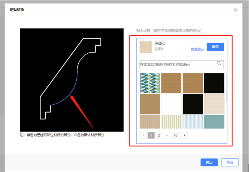Click the 恢复默认 link
The height and width of the screenshot is (172, 249).
click(x=197, y=49)
